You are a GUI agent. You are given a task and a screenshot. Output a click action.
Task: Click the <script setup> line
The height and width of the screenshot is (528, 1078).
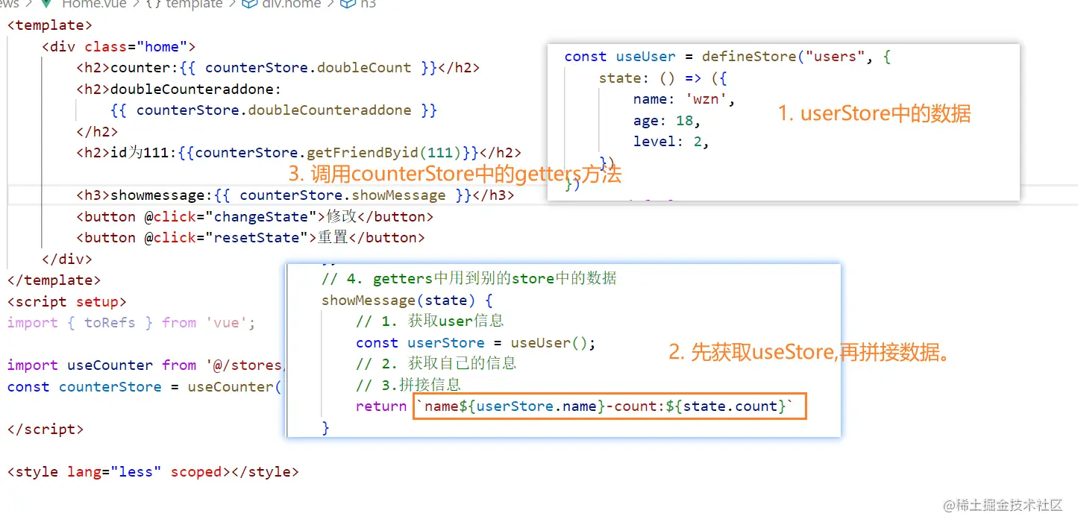67,302
